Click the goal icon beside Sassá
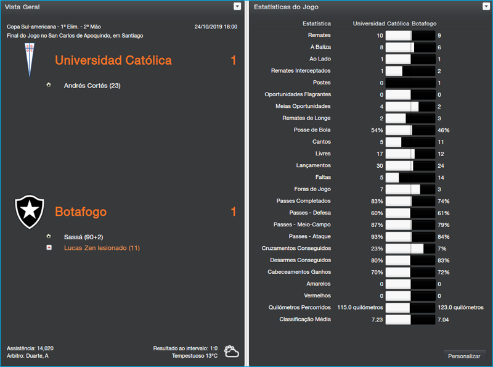 49,236
